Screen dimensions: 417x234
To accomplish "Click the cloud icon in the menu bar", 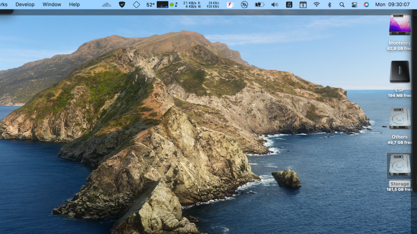I will 106,4.
